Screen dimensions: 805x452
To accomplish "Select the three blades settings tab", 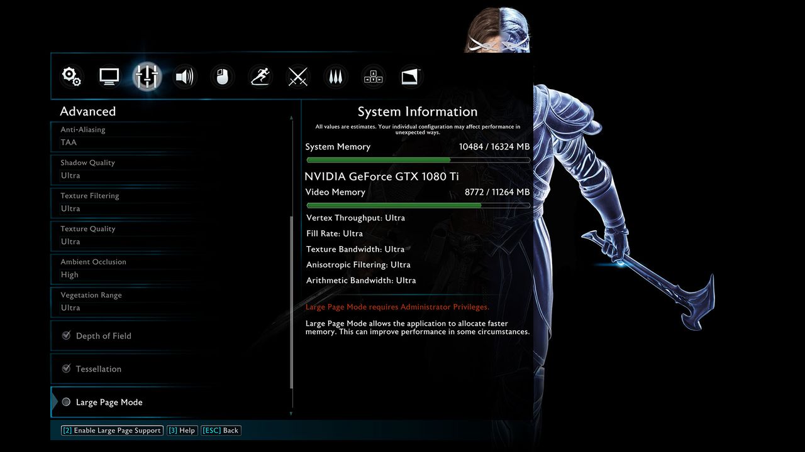I will click(335, 77).
